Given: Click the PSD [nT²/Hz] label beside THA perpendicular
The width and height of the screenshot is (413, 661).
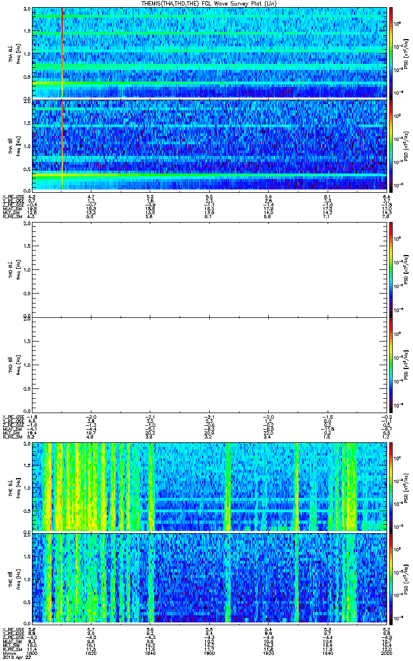Looking at the screenshot, I should (406, 53).
